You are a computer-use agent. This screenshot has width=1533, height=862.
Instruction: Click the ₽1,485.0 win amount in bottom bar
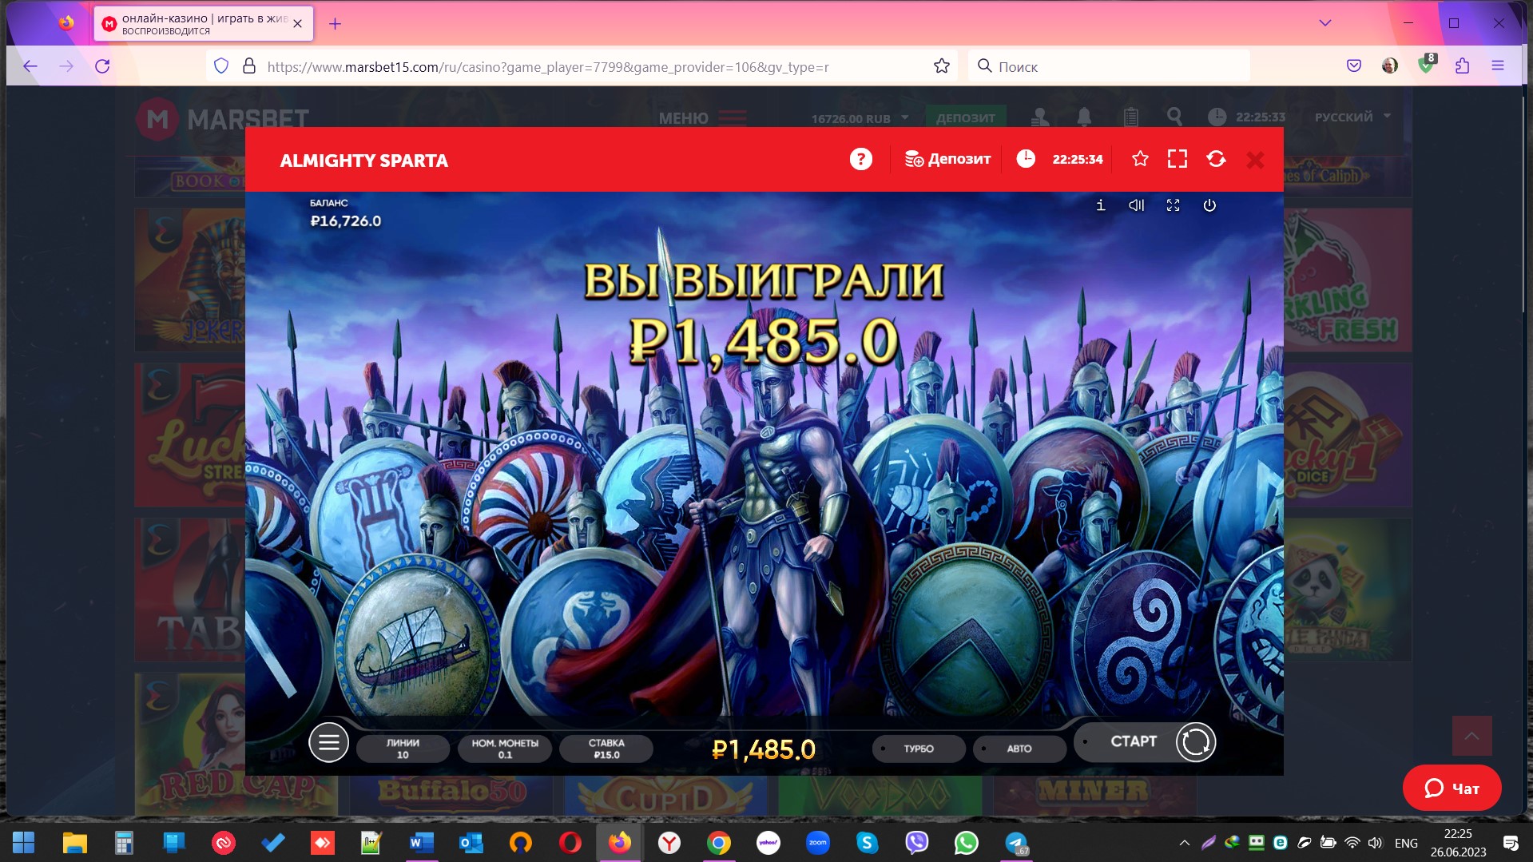pyautogui.click(x=763, y=749)
